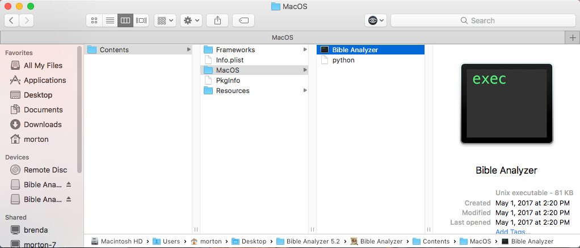
Task: Click the MacOS title bar folder icon
Action: pos(276,7)
